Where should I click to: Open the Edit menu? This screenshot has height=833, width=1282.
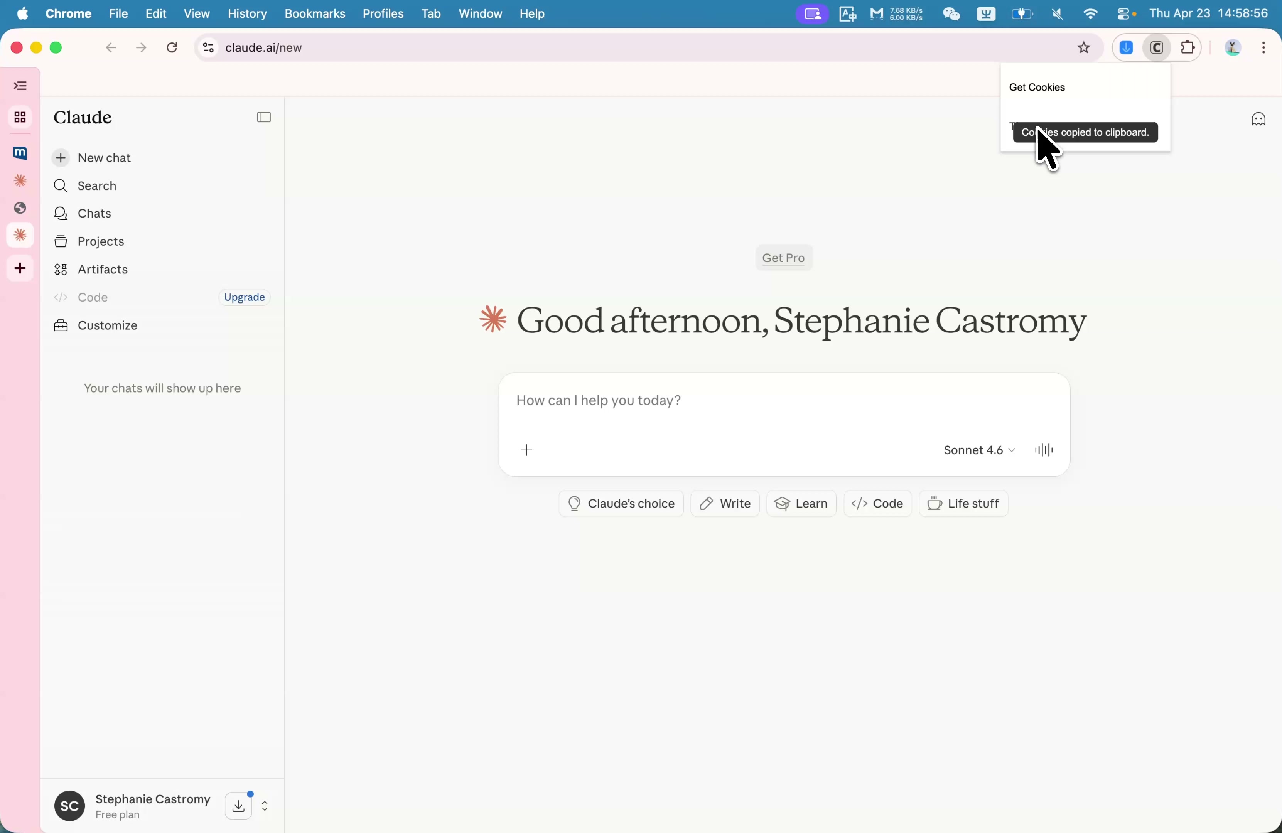coord(156,13)
